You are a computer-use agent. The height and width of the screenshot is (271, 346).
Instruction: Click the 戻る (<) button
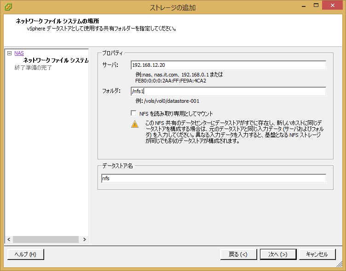tap(238, 254)
